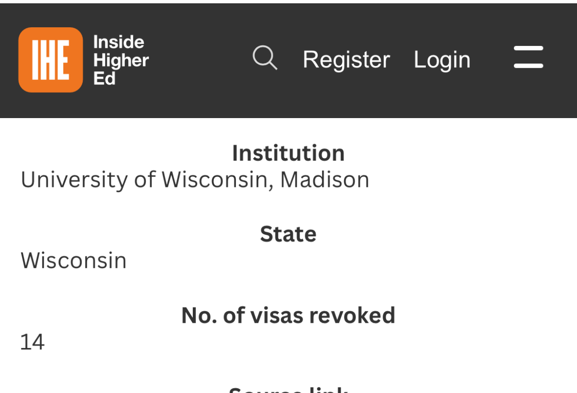Click the word revoked in the heading
This screenshot has height=393, width=577.
[352, 316]
